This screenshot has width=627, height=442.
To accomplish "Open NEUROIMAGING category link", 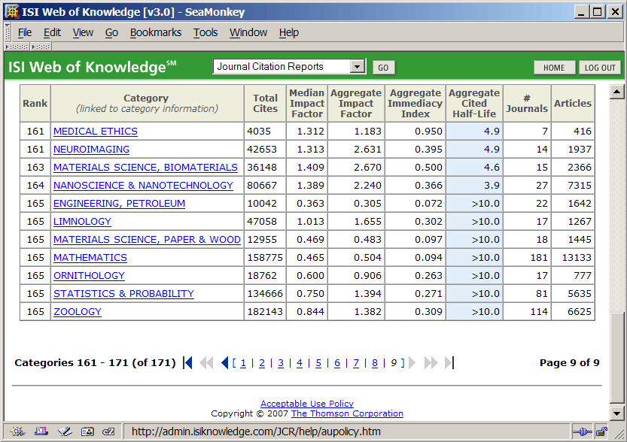I will (92, 150).
